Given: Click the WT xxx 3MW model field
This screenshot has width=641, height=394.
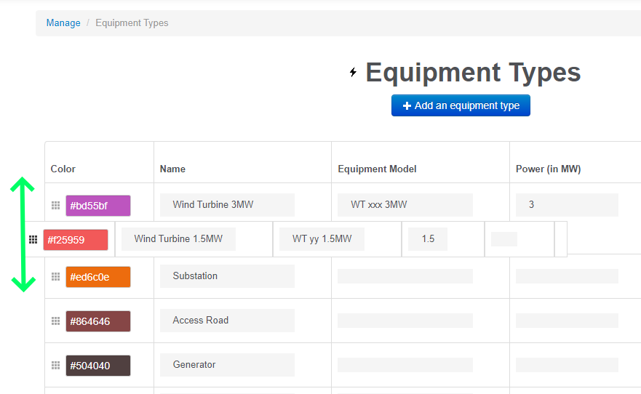Looking at the screenshot, I should coord(405,205).
